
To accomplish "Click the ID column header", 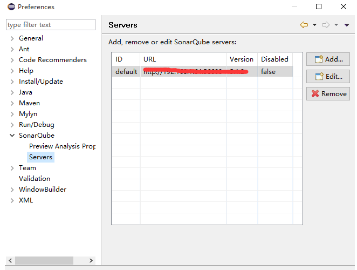I will (126, 59).
